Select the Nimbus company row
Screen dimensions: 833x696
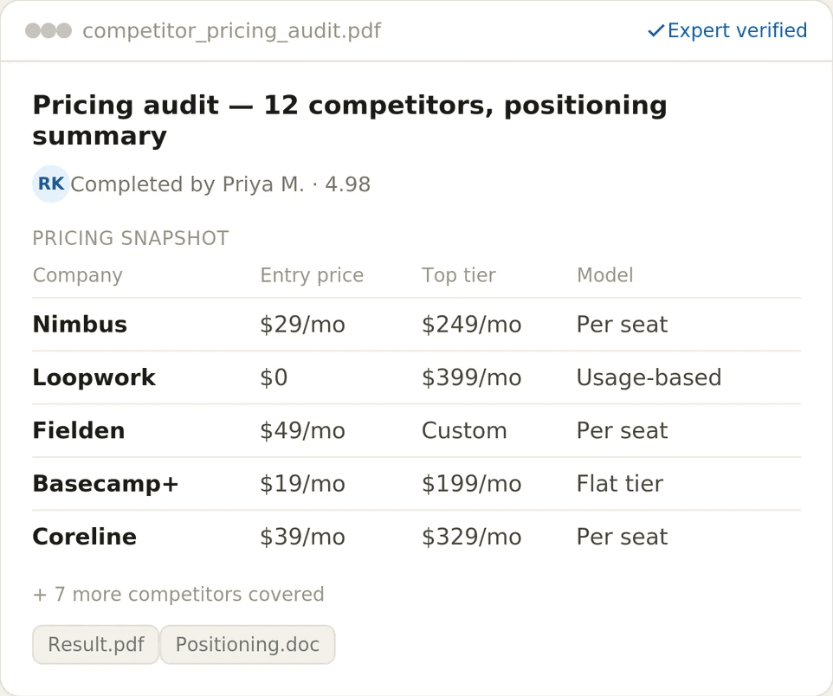pyautogui.click(x=416, y=324)
